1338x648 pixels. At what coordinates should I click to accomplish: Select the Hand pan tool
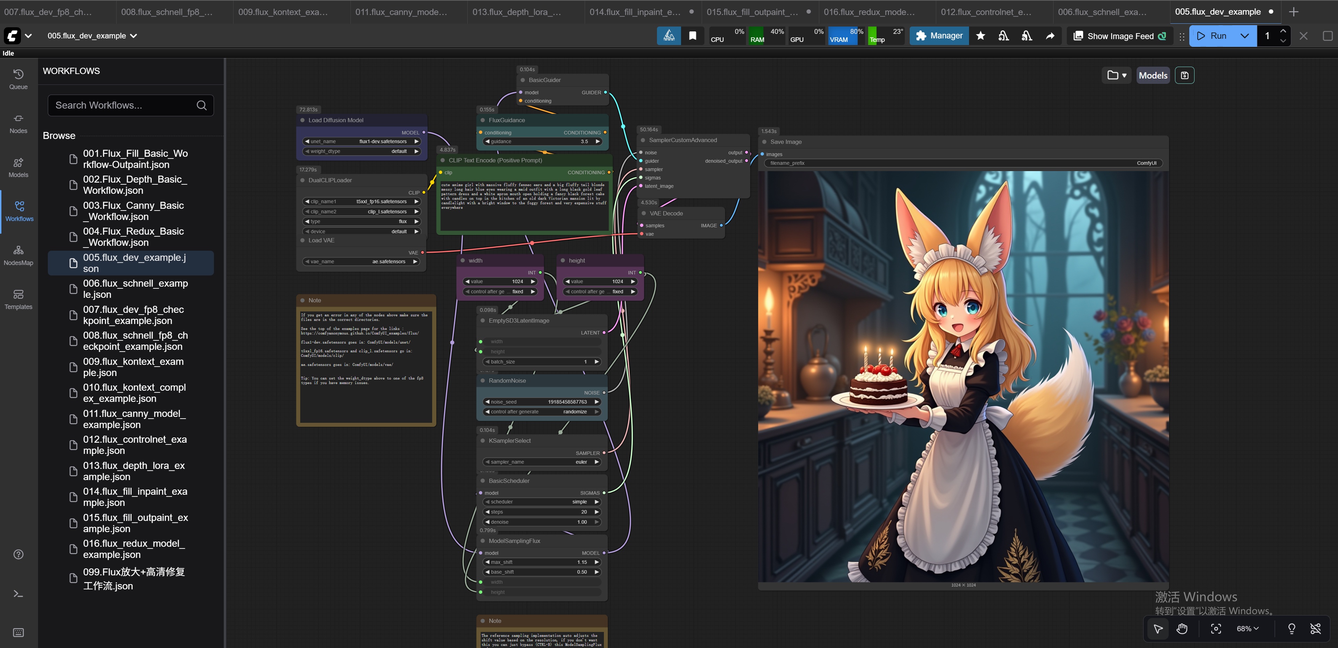pos(1182,628)
